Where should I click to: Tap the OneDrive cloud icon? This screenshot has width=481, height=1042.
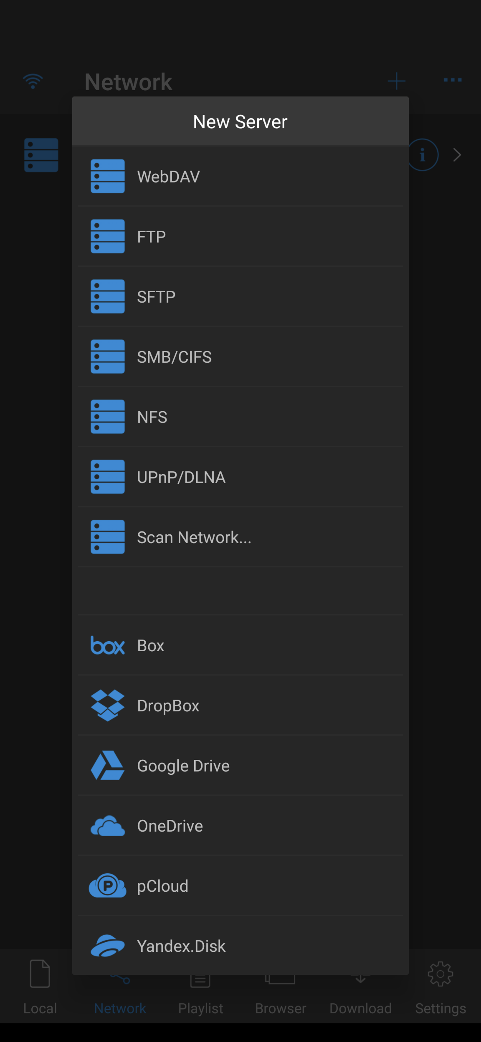[x=108, y=826]
